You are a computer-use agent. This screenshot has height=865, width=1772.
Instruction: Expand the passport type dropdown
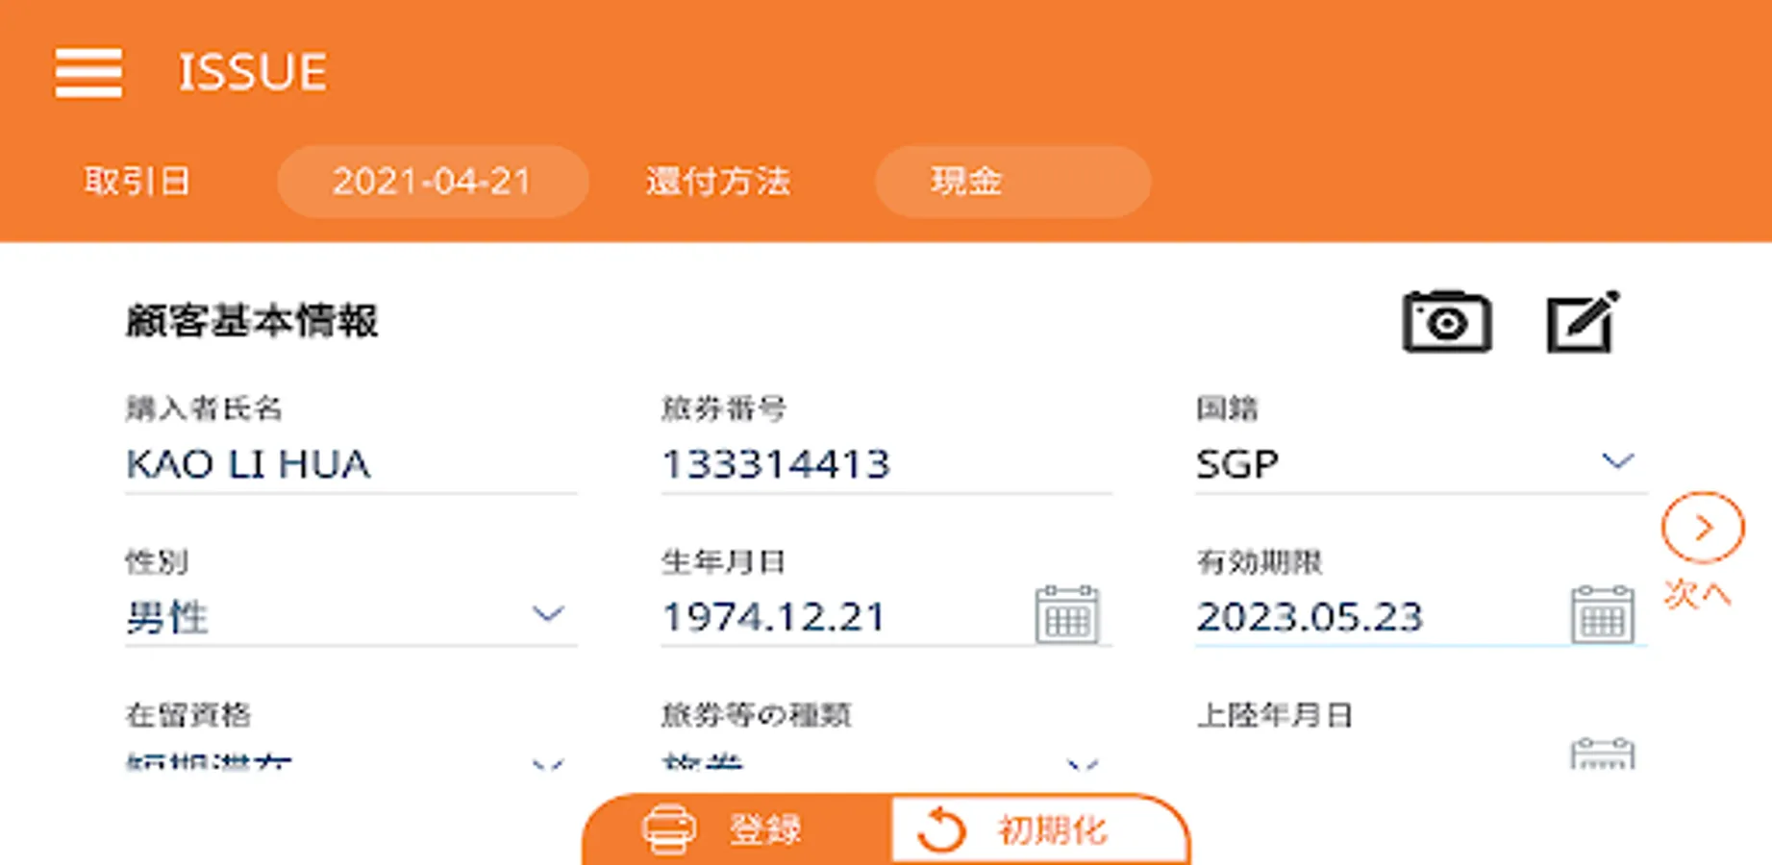point(1083,763)
